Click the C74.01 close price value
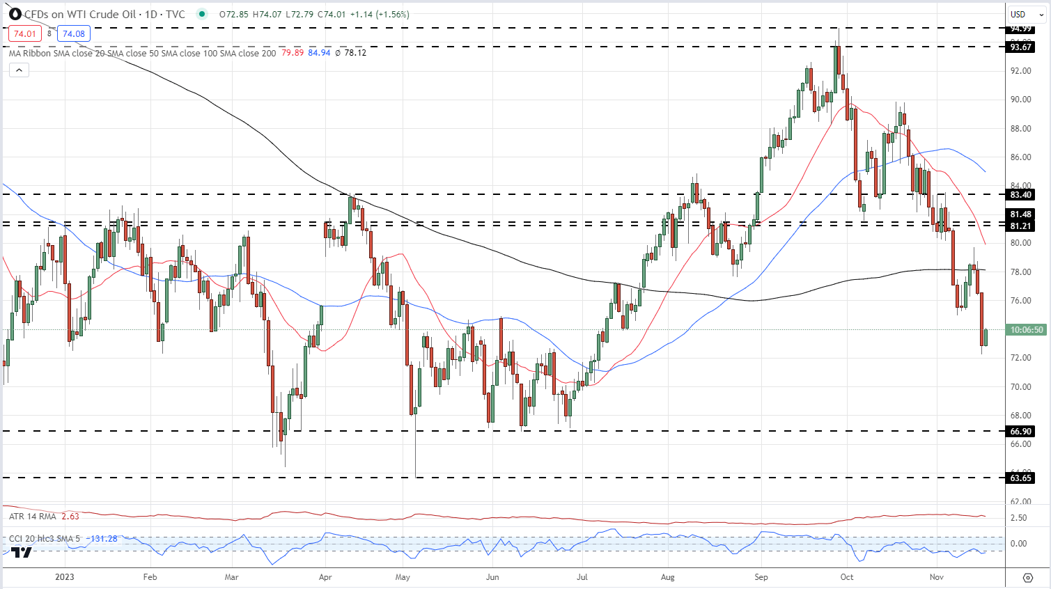The width and height of the screenshot is (1051, 589). (x=331, y=14)
